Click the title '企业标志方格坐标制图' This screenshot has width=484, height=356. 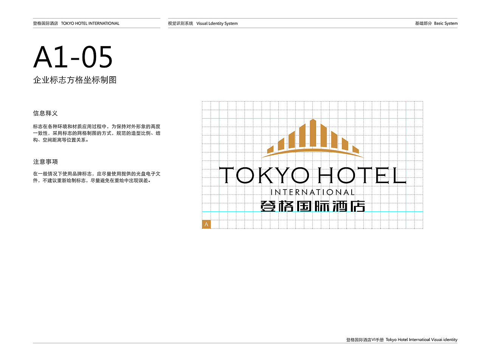click(75, 80)
